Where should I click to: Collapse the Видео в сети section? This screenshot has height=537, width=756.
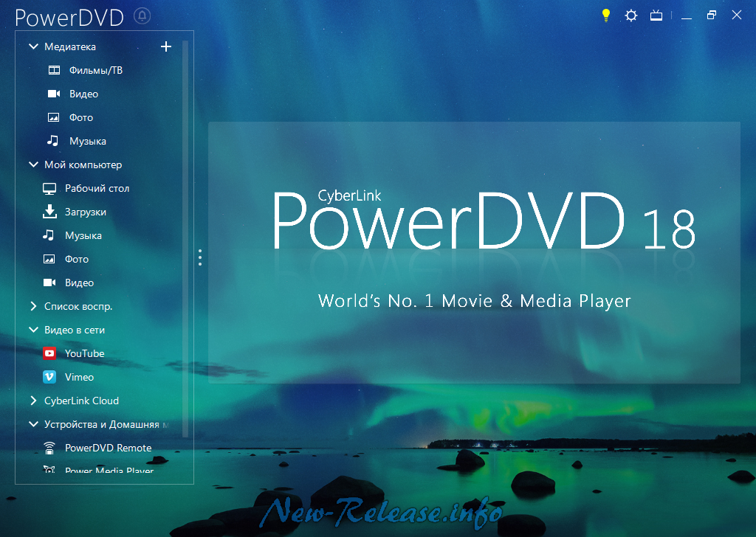pos(33,330)
